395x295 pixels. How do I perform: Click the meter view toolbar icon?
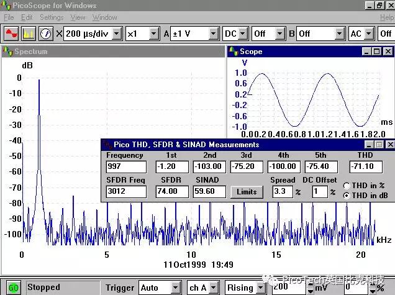coord(45,33)
